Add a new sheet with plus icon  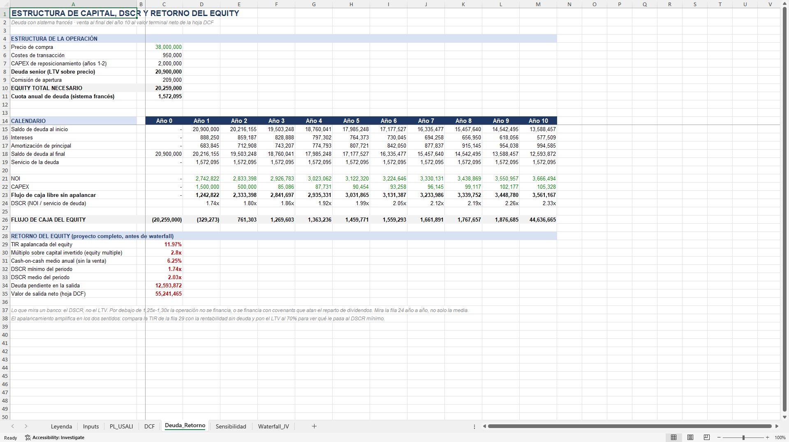[314, 426]
